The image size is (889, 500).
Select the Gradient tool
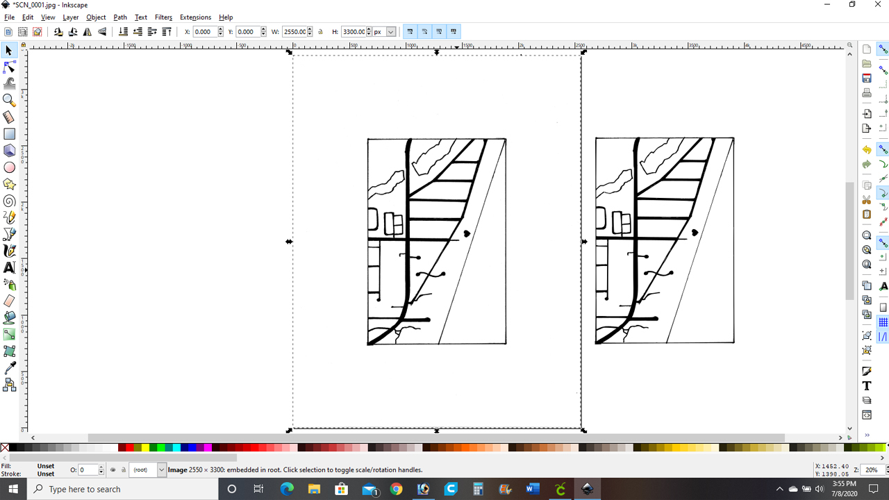click(10, 334)
